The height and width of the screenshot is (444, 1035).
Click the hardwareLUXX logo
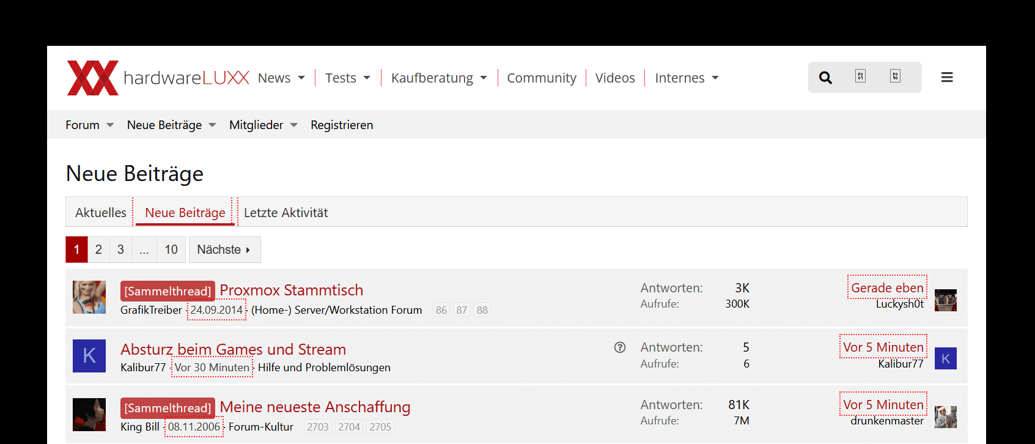click(x=158, y=78)
